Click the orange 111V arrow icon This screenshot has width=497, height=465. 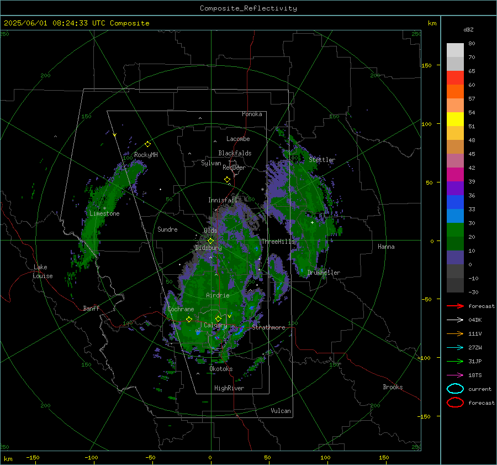pyautogui.click(x=455, y=333)
